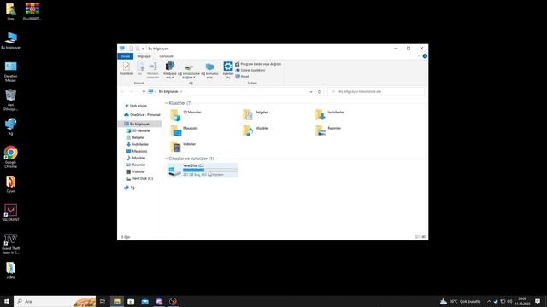The image size is (547, 307).
Task: Show hidden system tray icons
Action: [489, 301]
